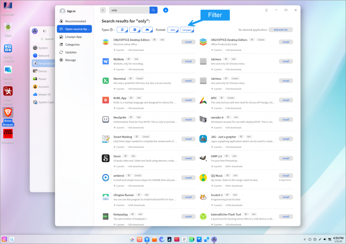Click the balenaEtcher green cube icon

pos(203,216)
